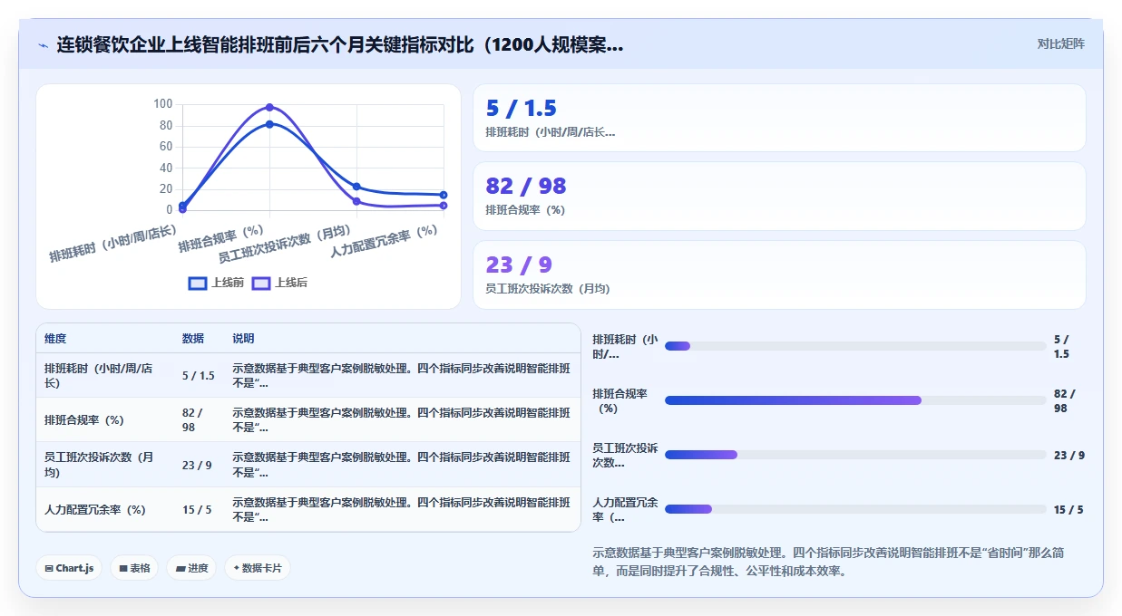The width and height of the screenshot is (1122, 616).
Task: Click the 数据 column header
Action: click(x=193, y=339)
